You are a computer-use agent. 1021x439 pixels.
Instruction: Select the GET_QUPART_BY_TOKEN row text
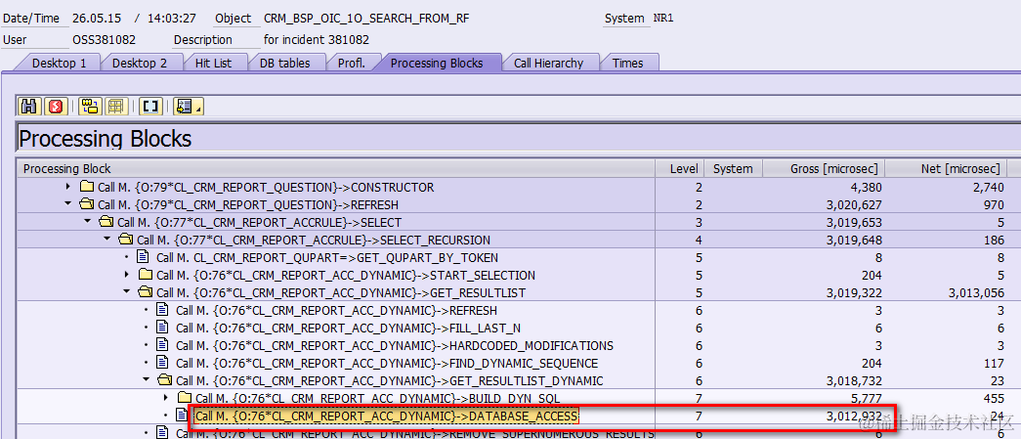[x=327, y=258]
